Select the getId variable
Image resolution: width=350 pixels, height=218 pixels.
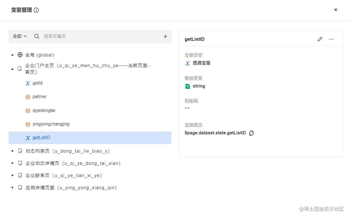tap(37, 83)
